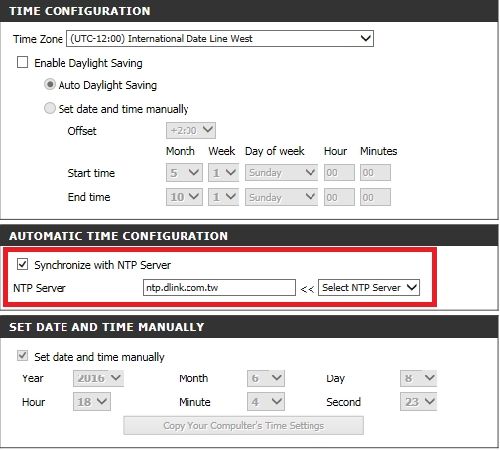Viewport: 500px width, 450px height.
Task: Open the Start time Week dropdown
Action: pyautogui.click(x=223, y=173)
